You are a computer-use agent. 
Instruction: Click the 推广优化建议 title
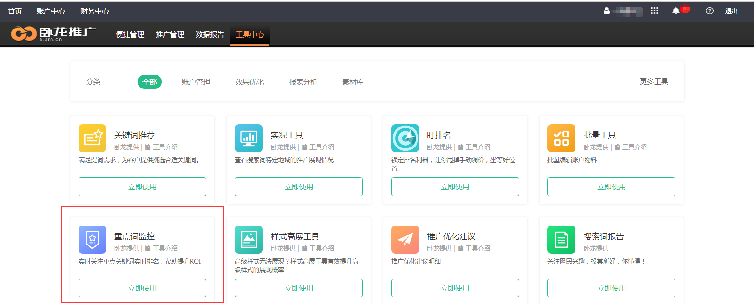point(451,236)
